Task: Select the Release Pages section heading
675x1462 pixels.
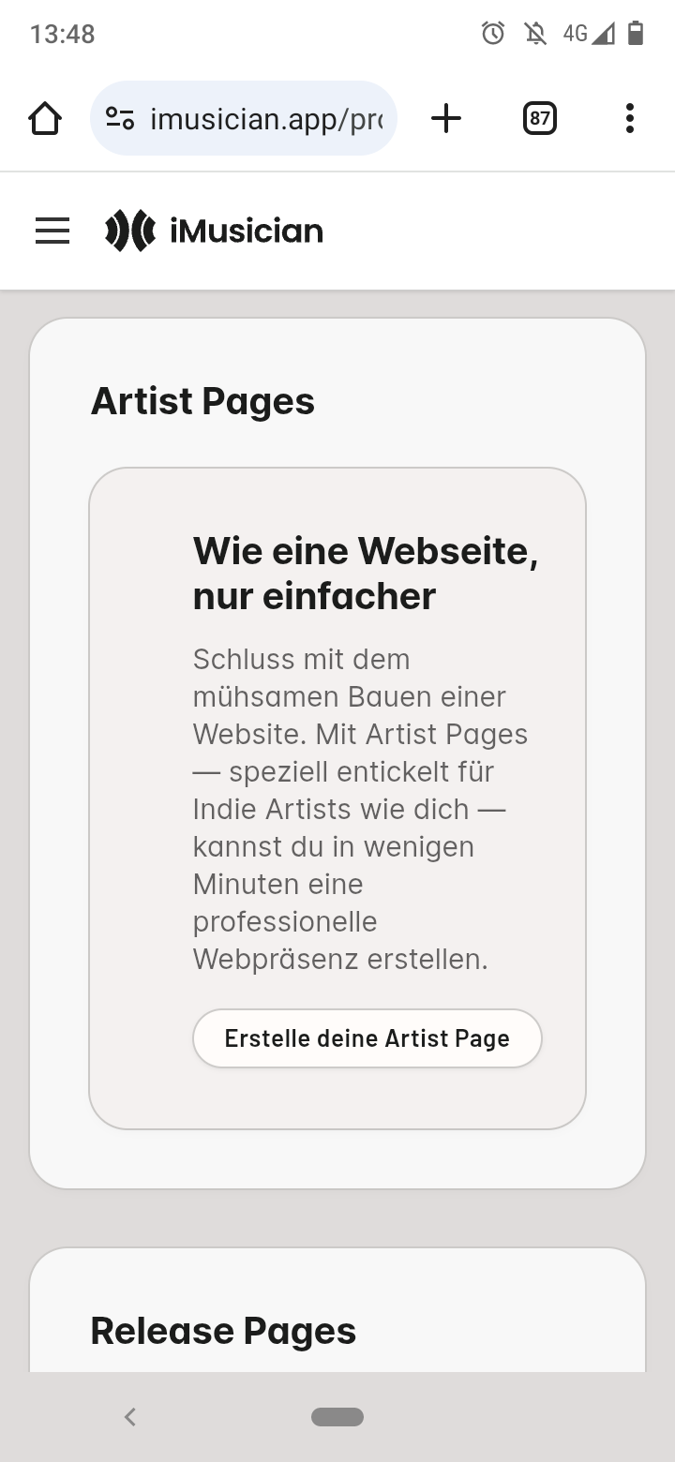Action: coord(223,1331)
